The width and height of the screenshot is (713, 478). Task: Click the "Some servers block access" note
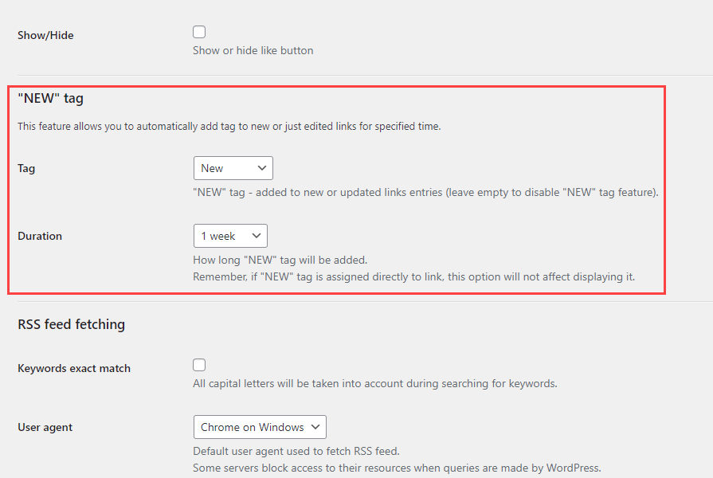coord(397,468)
